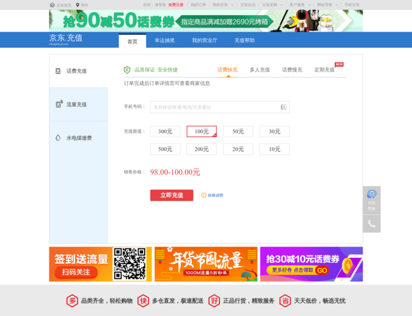
Task: Click the 京东首页 home icon
Action: point(52,4)
